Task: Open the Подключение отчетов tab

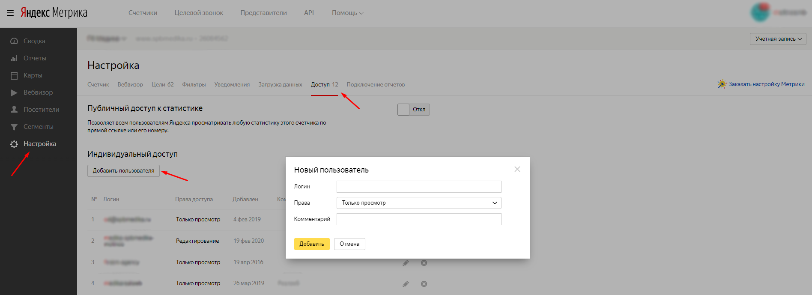Action: tap(376, 85)
